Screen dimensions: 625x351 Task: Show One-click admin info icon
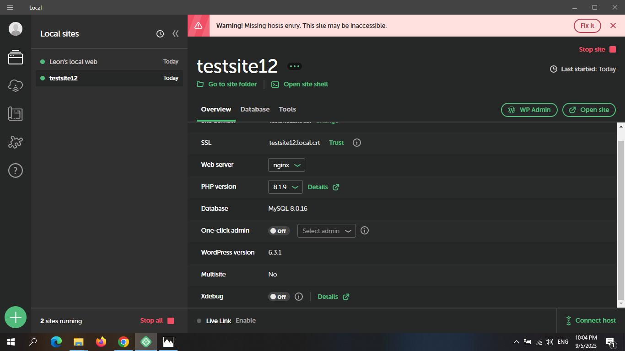click(365, 230)
